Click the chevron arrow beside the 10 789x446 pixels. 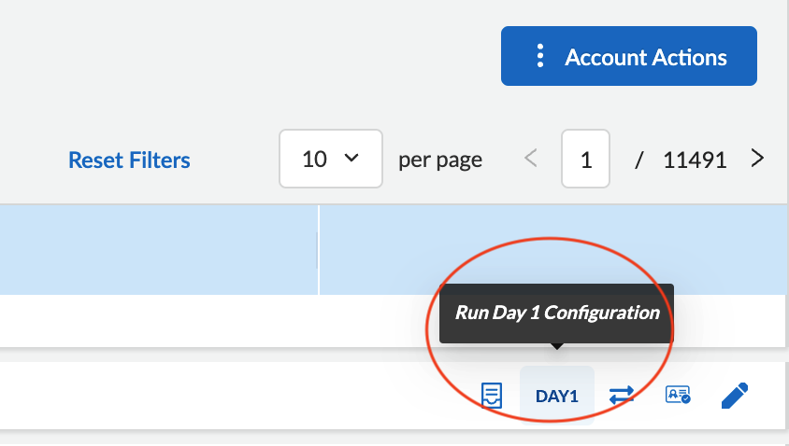(x=352, y=159)
